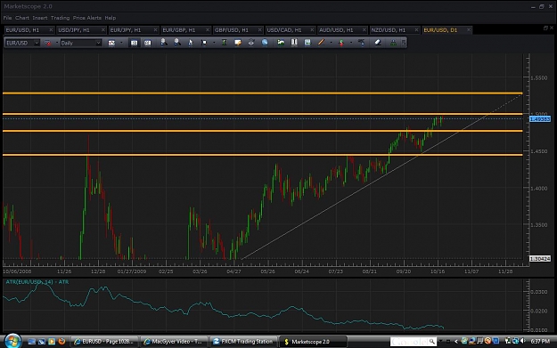The width and height of the screenshot is (557, 348).
Task: Click the chart type icon after the Daily selector
Action: (111, 43)
